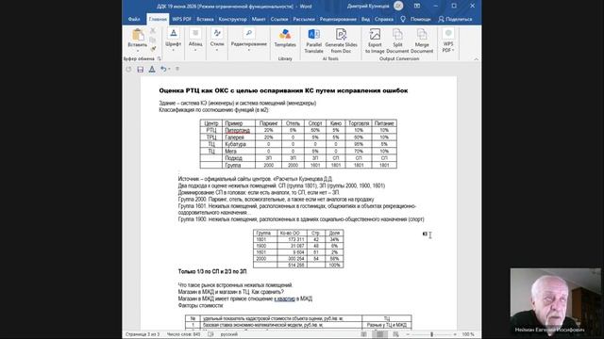Screen dimensions: 604x339
Task: Click the zoom out minus button
Action: click(x=408, y=334)
